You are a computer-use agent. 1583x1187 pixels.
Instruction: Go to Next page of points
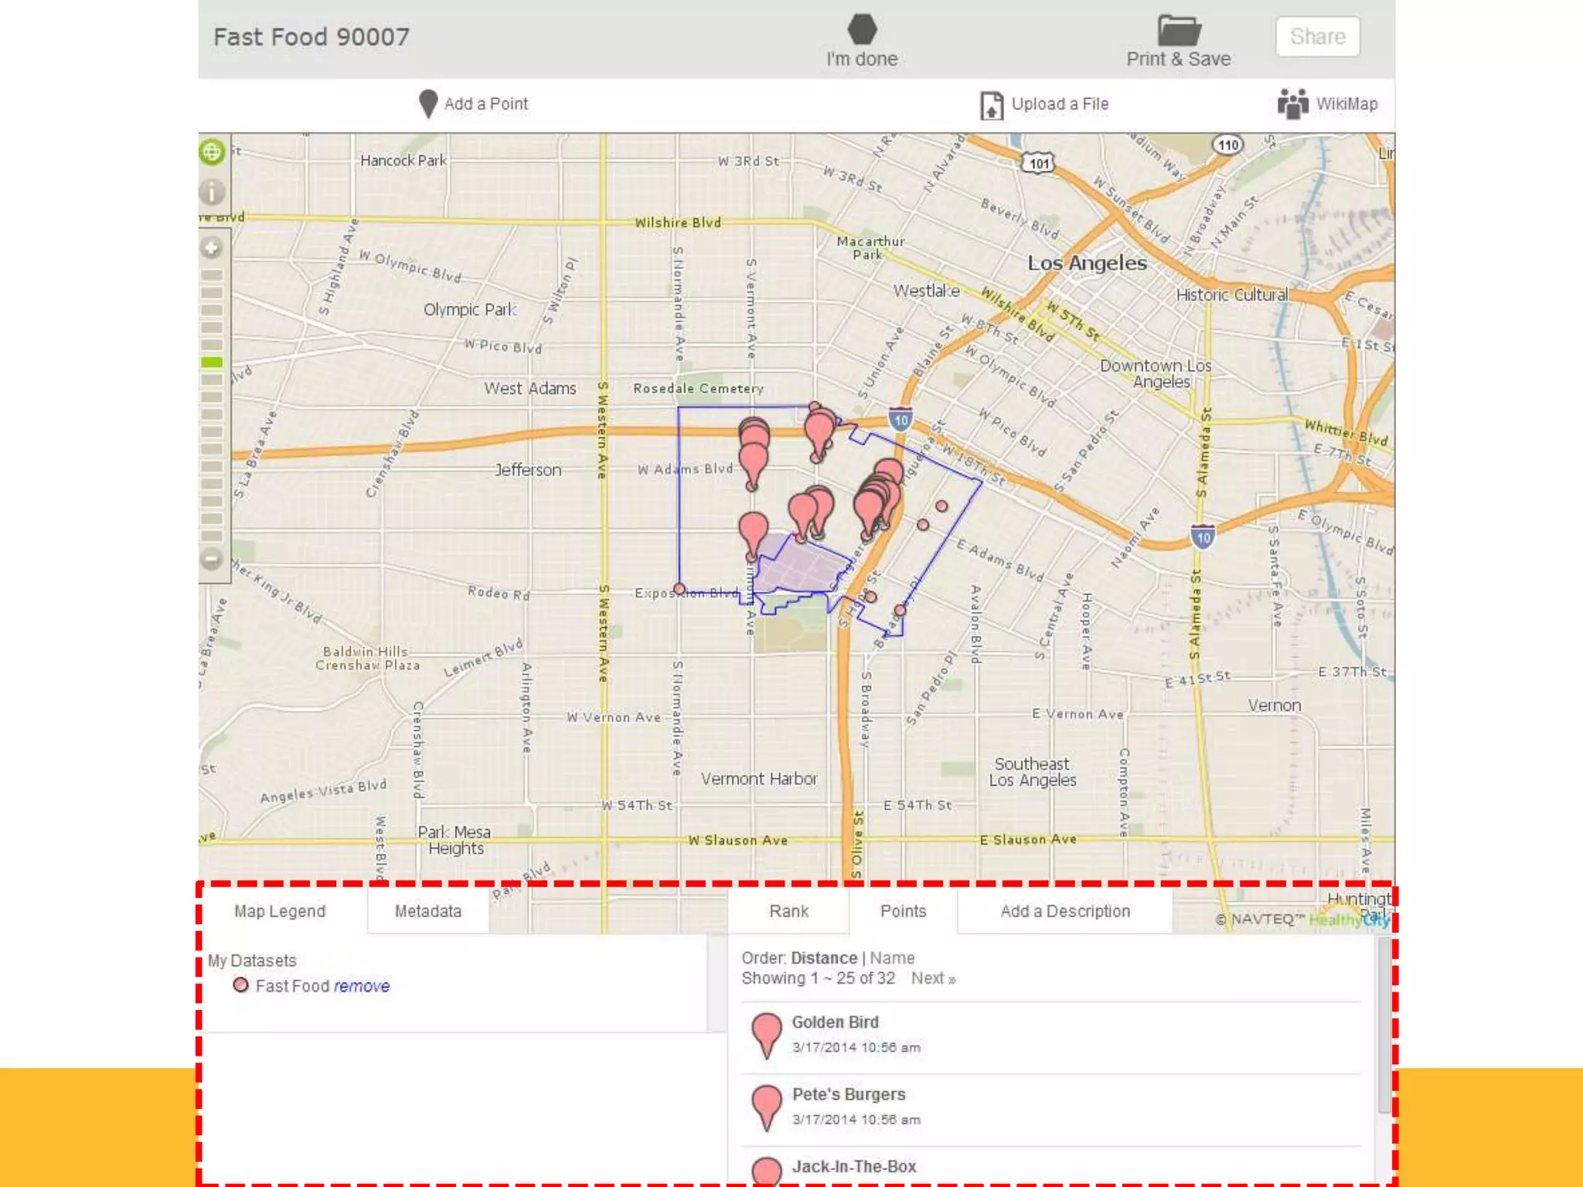[933, 978]
